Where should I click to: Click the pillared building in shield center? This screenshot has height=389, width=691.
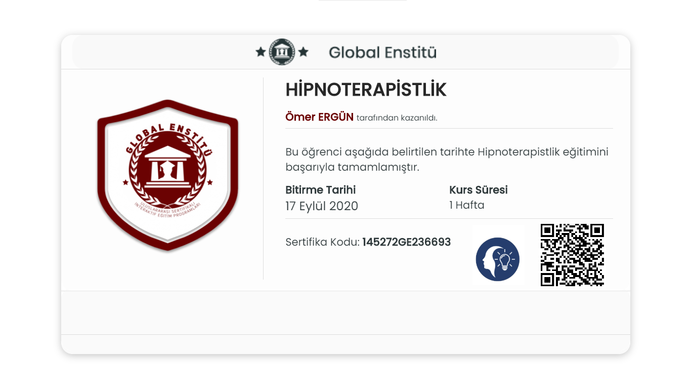pyautogui.click(x=167, y=167)
